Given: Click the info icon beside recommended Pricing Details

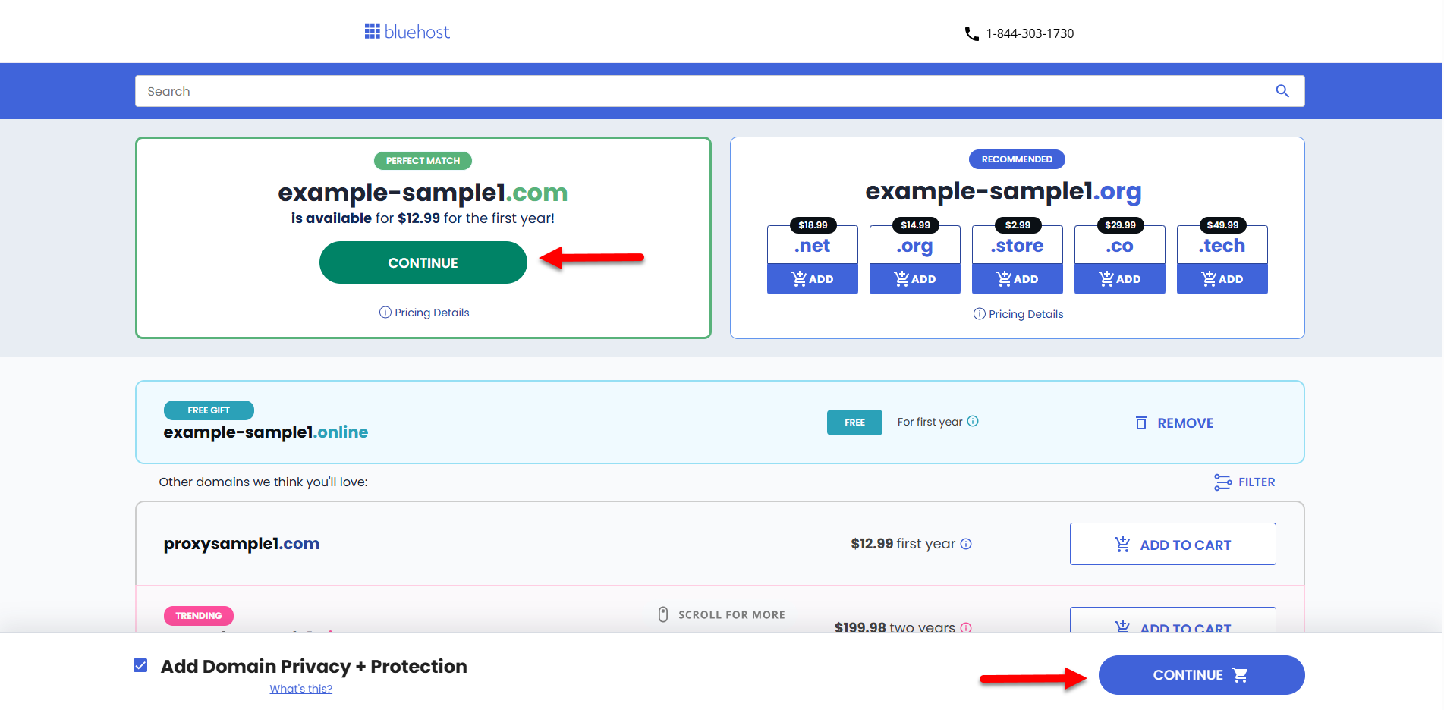Looking at the screenshot, I should pyautogui.click(x=980, y=314).
